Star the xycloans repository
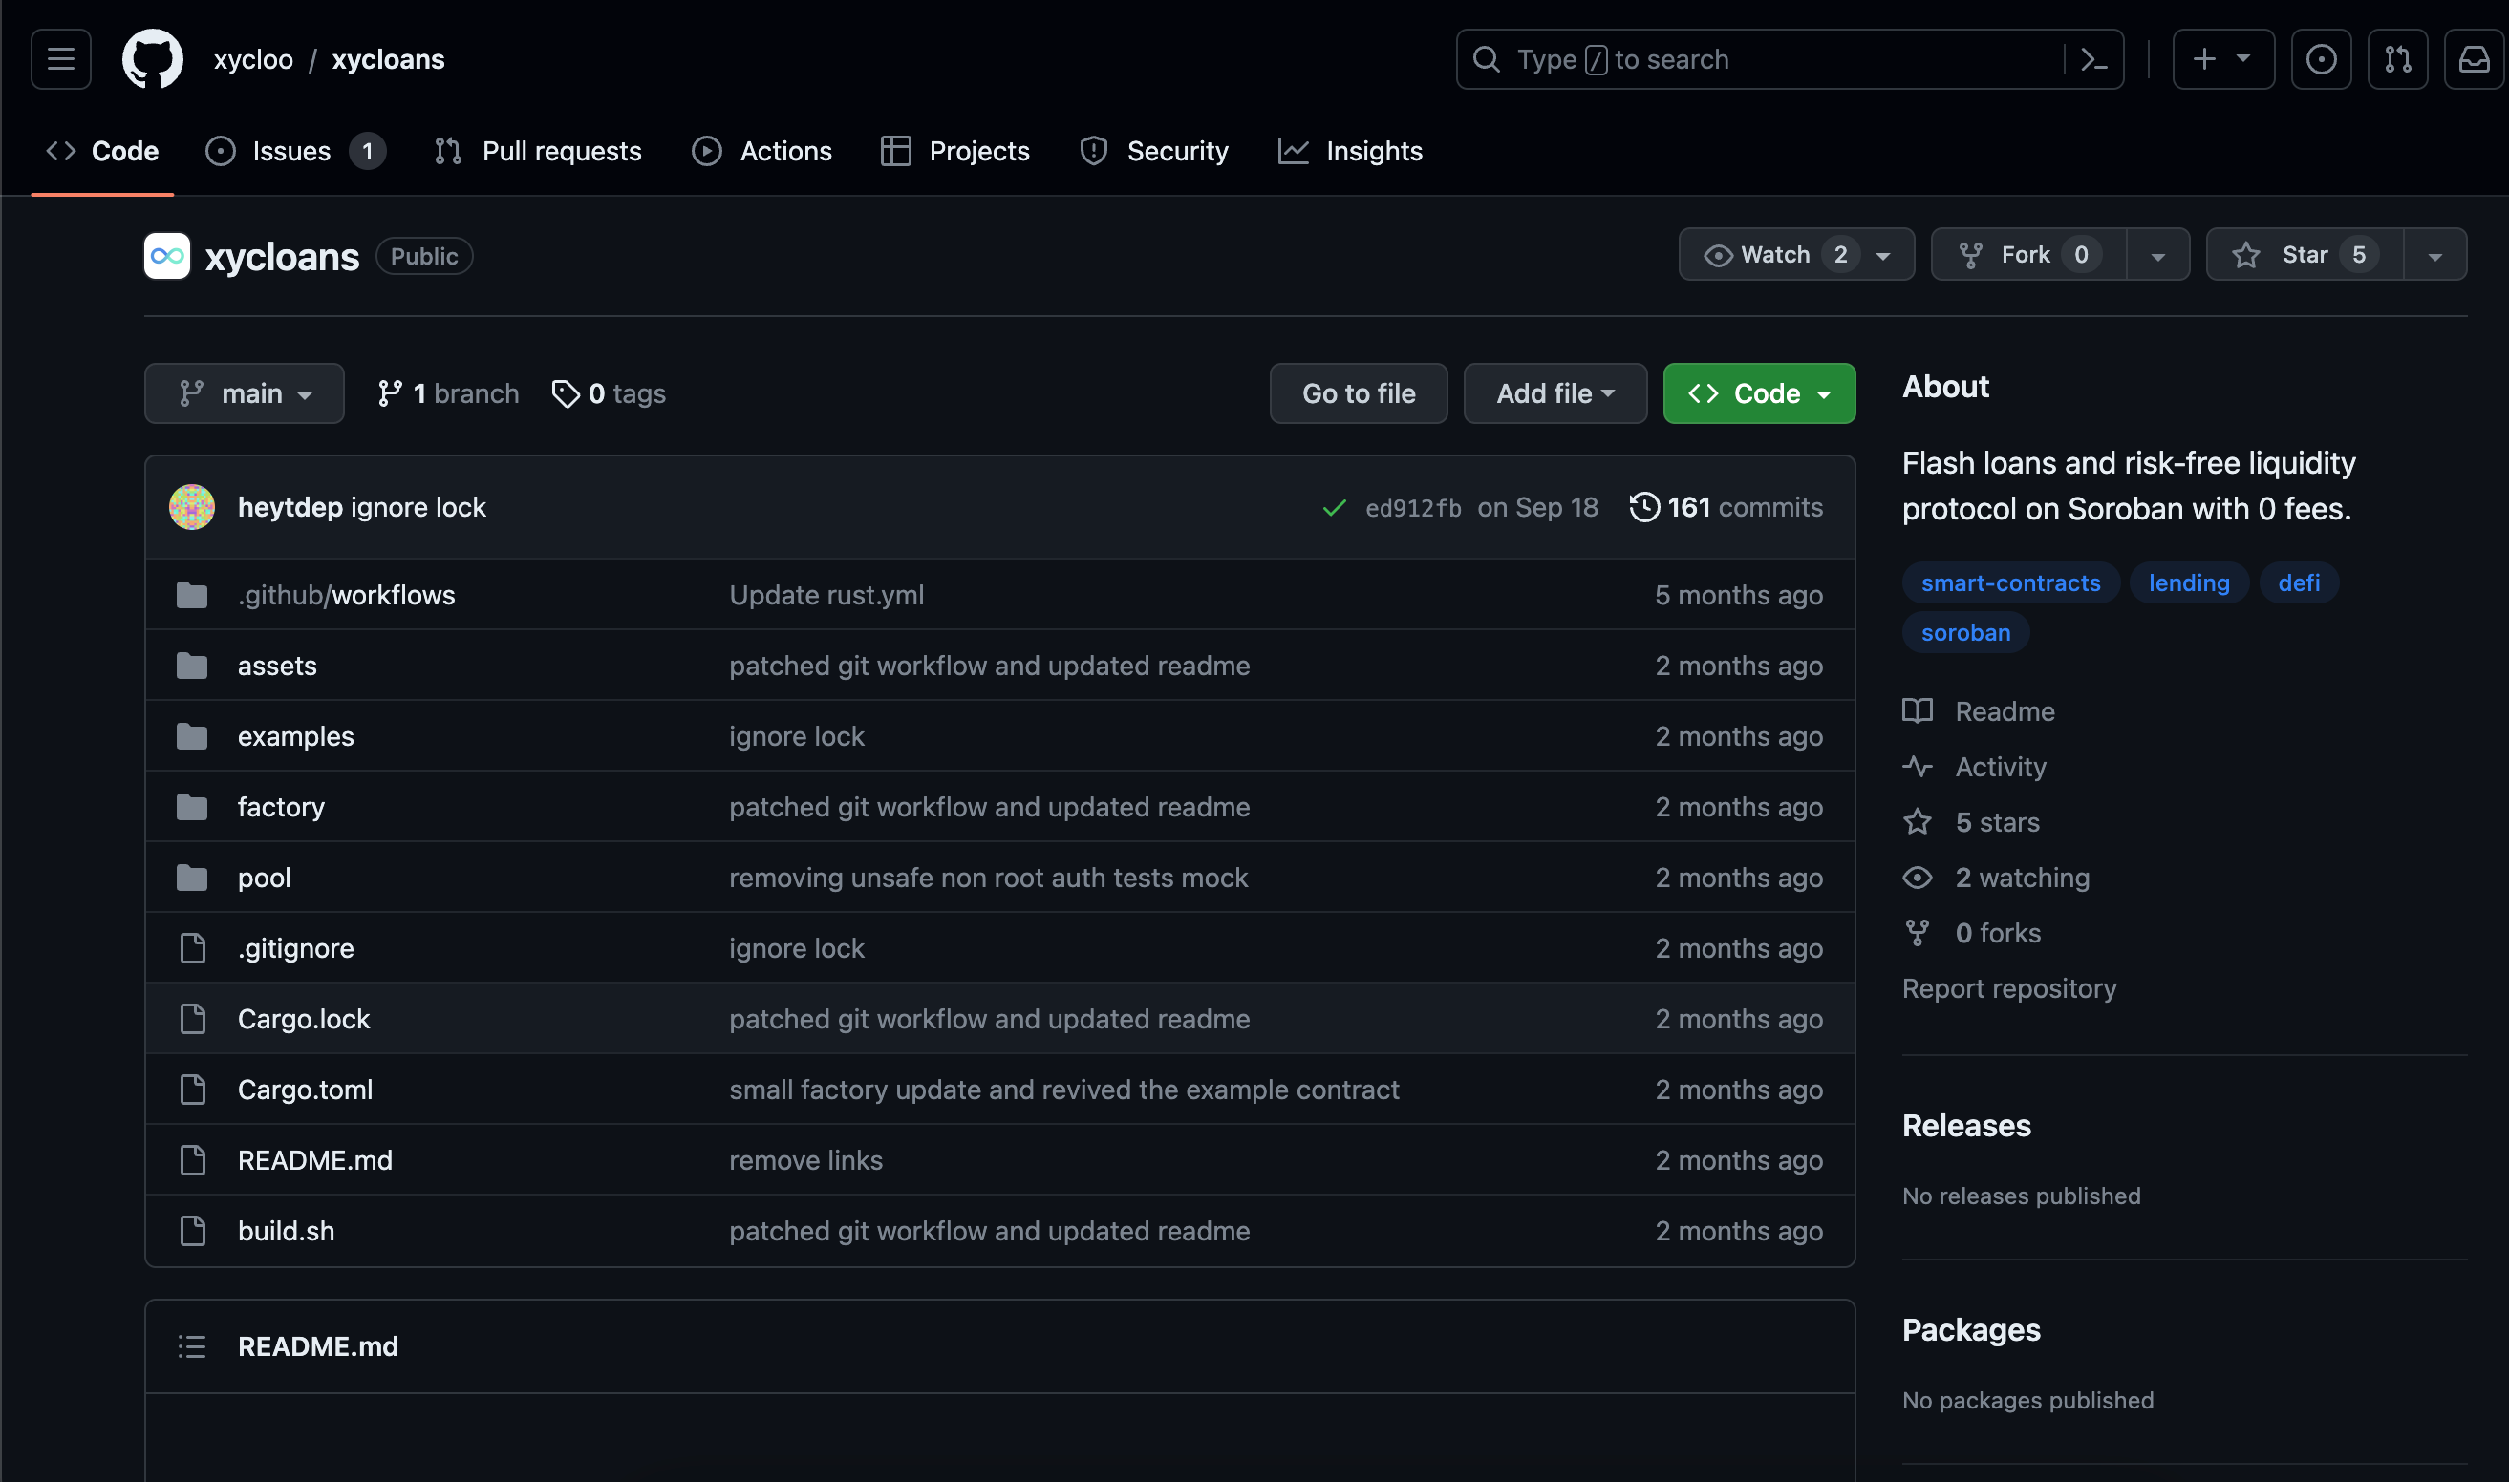This screenshot has width=2509, height=1482. (2305, 255)
